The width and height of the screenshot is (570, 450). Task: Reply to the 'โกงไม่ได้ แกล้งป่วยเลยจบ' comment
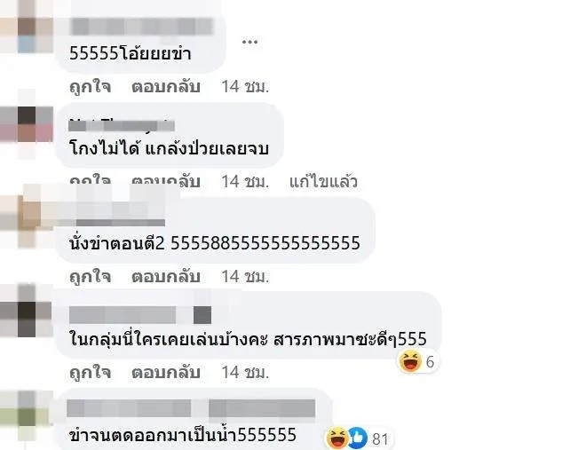pyautogui.click(x=166, y=181)
